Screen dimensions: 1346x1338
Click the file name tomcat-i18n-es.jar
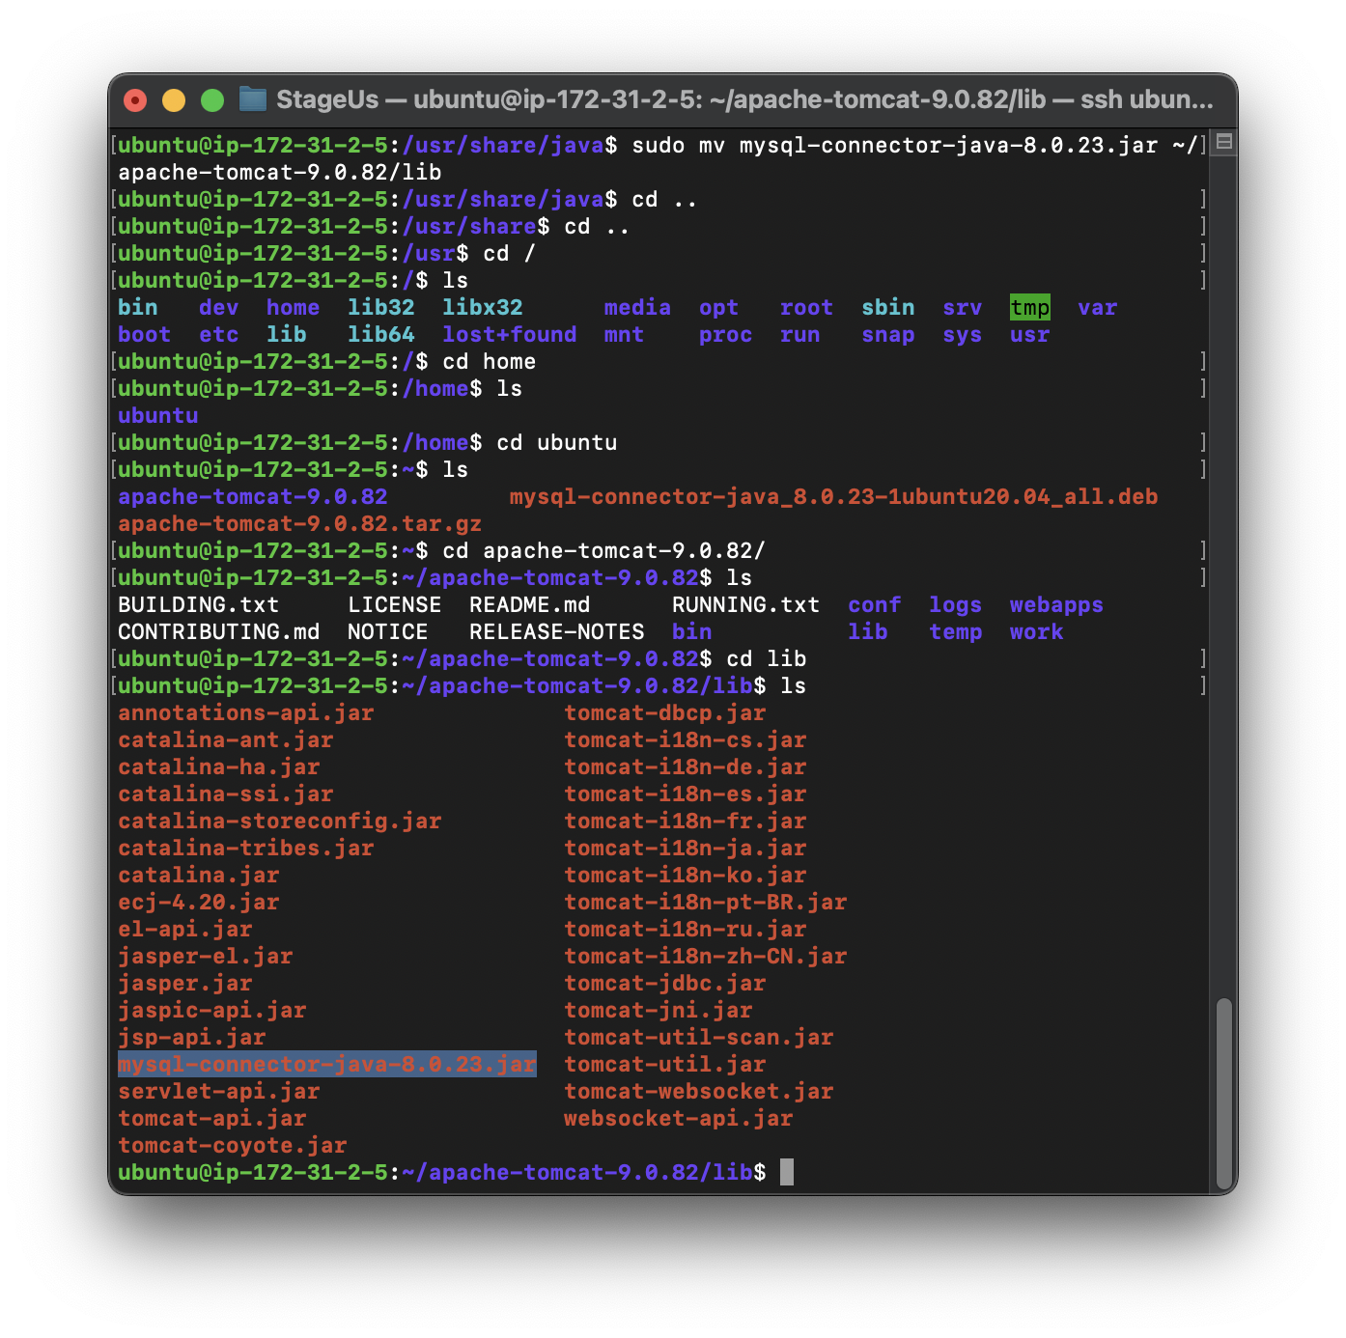pos(686,794)
